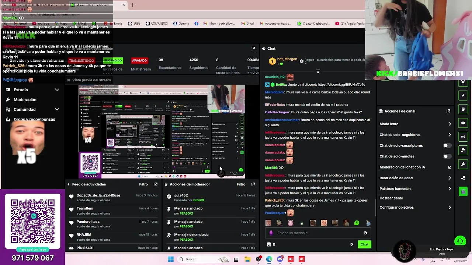Open the Creator Dashboard bookmark
This screenshot has width=472, height=265.
coord(314,24)
